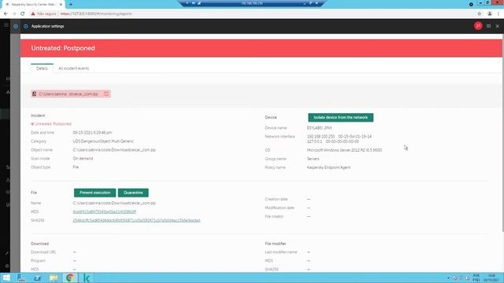Open PowerShell from the taskbar
504x283 pixels.
[x=37, y=277]
